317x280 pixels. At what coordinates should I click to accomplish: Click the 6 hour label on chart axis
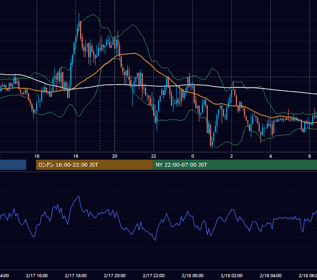310,156
